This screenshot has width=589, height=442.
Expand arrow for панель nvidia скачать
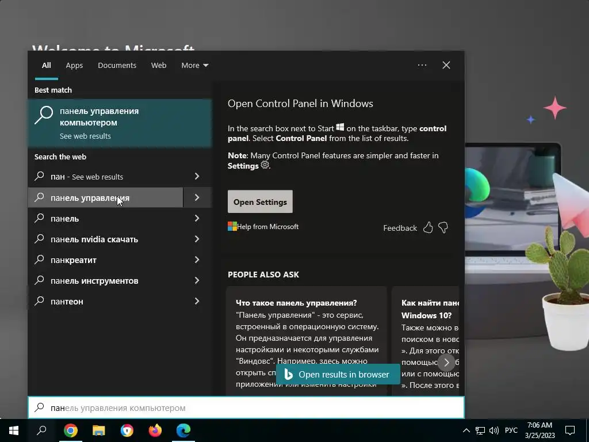[x=197, y=239]
